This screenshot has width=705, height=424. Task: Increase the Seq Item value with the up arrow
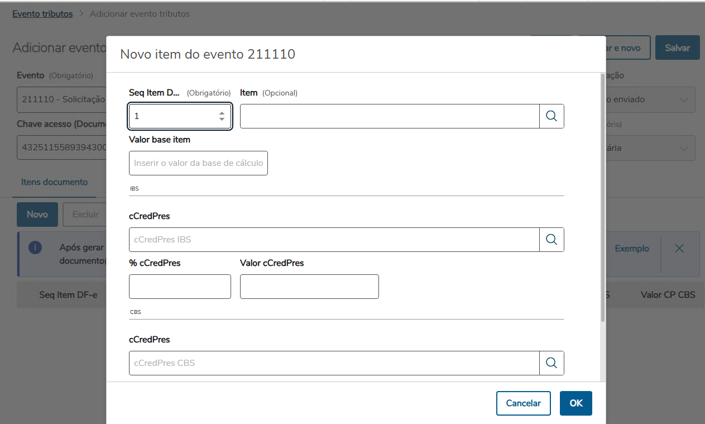(x=222, y=112)
